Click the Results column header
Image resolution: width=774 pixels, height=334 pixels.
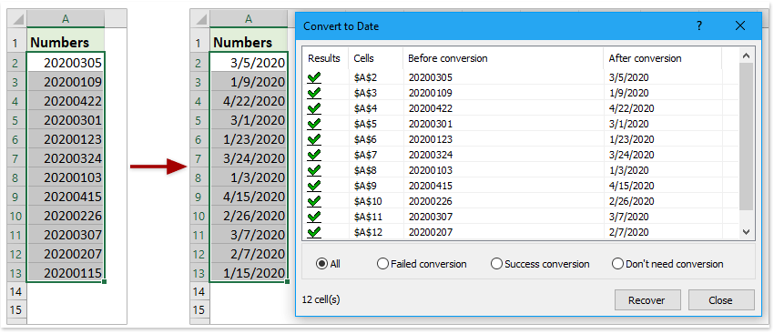[x=324, y=58]
